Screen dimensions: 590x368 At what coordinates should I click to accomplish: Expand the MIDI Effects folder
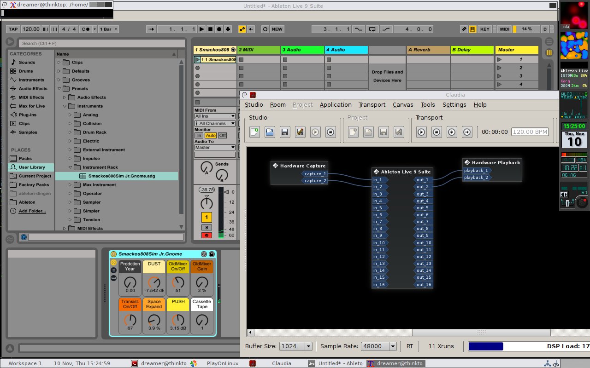pyautogui.click(x=64, y=228)
